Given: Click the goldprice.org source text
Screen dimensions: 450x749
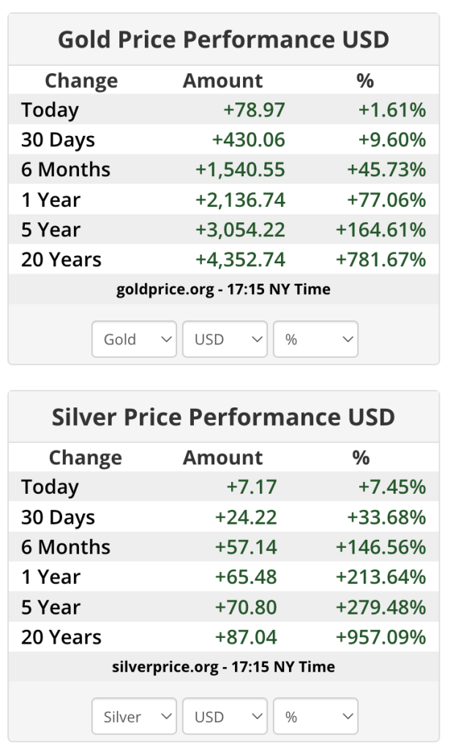Looking at the screenshot, I should (x=223, y=290).
